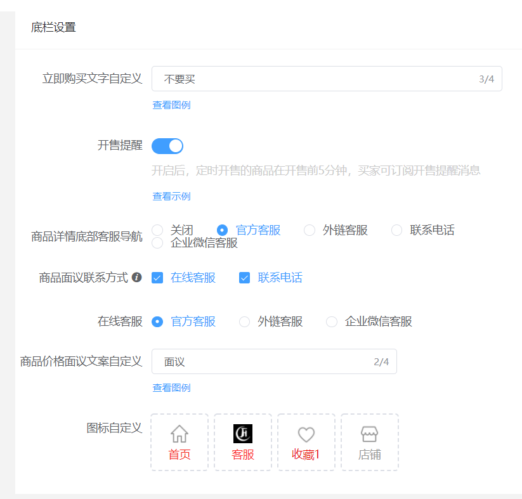Open 查看图例 link under 立即购买文字自定义

pos(171,105)
